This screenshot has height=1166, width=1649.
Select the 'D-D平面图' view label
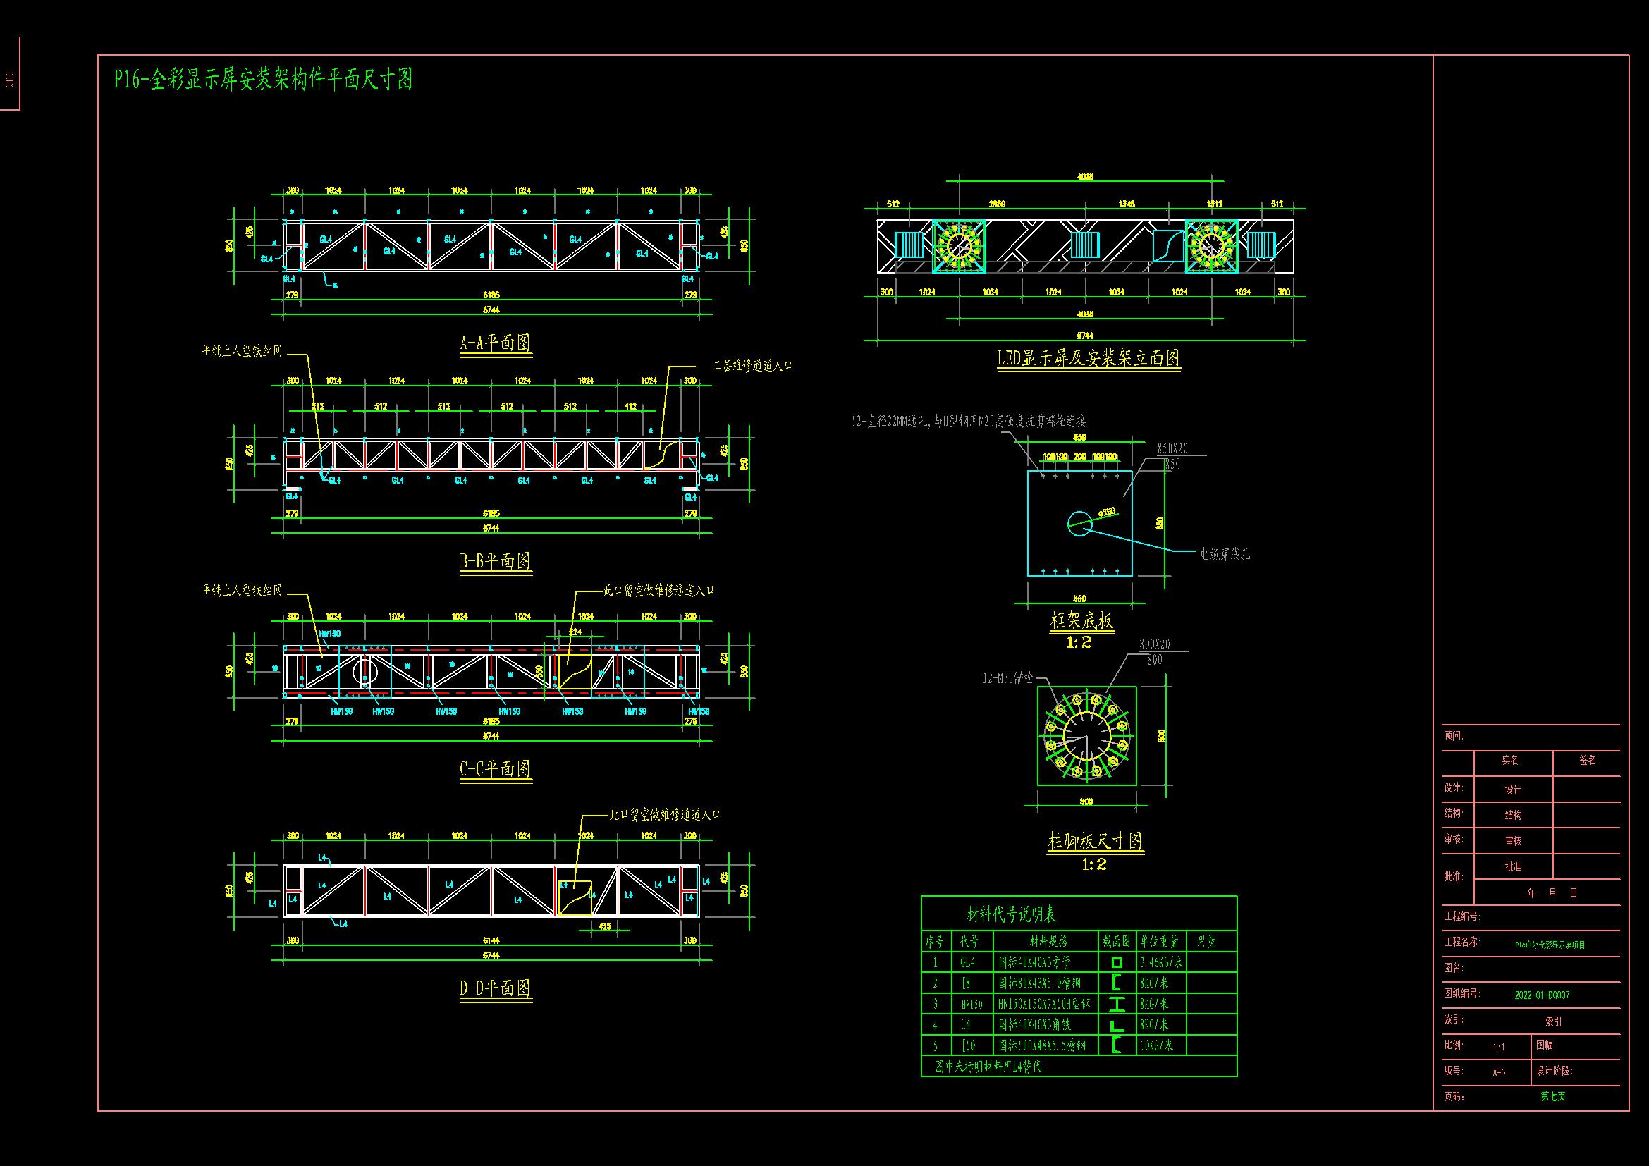pos(495,988)
